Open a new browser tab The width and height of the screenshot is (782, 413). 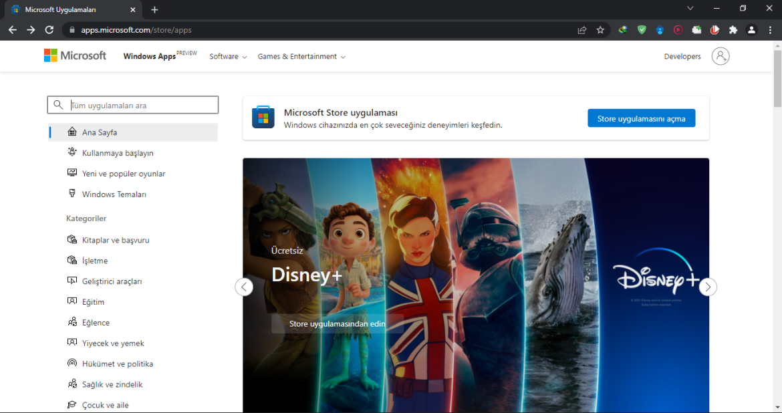[x=154, y=9]
